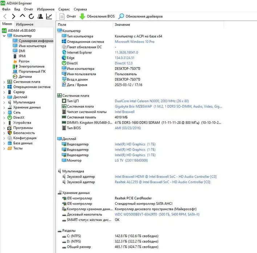This screenshot has width=257, height=253.
Task: Click the Internet Explorer row icon
Action: coord(64,52)
